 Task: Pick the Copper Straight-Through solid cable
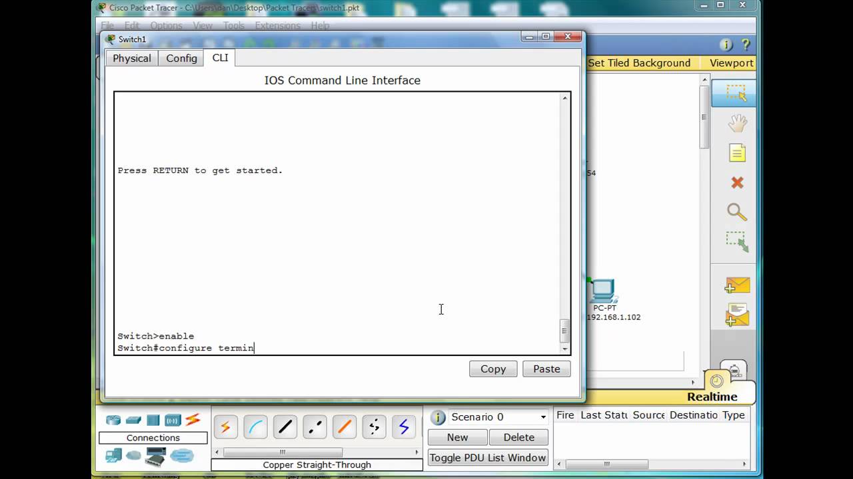pos(285,427)
